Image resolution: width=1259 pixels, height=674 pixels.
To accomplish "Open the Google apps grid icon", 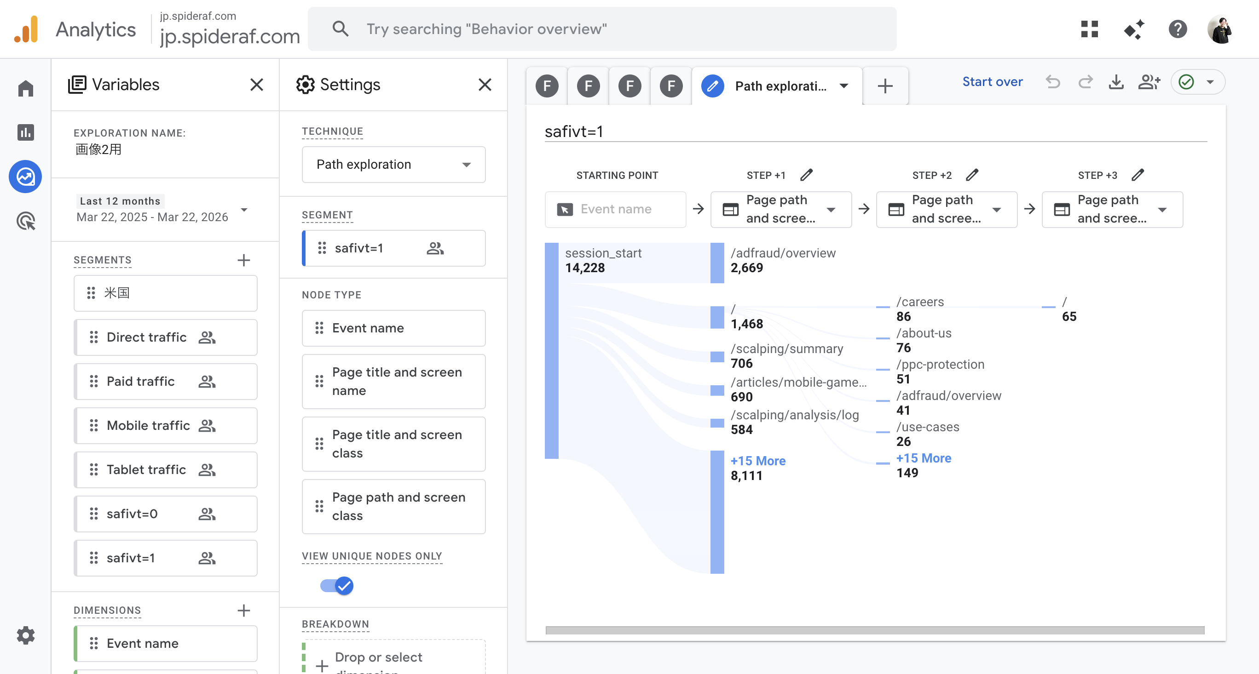I will click(1089, 29).
